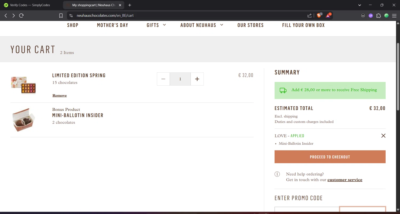The width and height of the screenshot is (400, 214).
Task: Click Mini-Ballotin Insider product thumbnail
Action: (23, 120)
